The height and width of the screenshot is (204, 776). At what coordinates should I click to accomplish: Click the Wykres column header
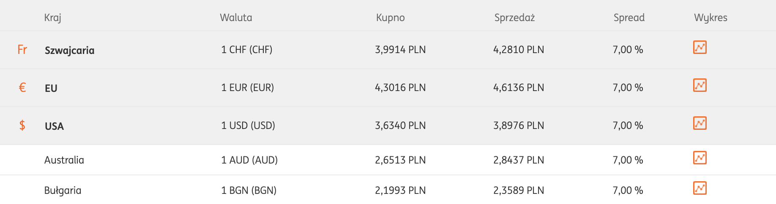point(710,18)
